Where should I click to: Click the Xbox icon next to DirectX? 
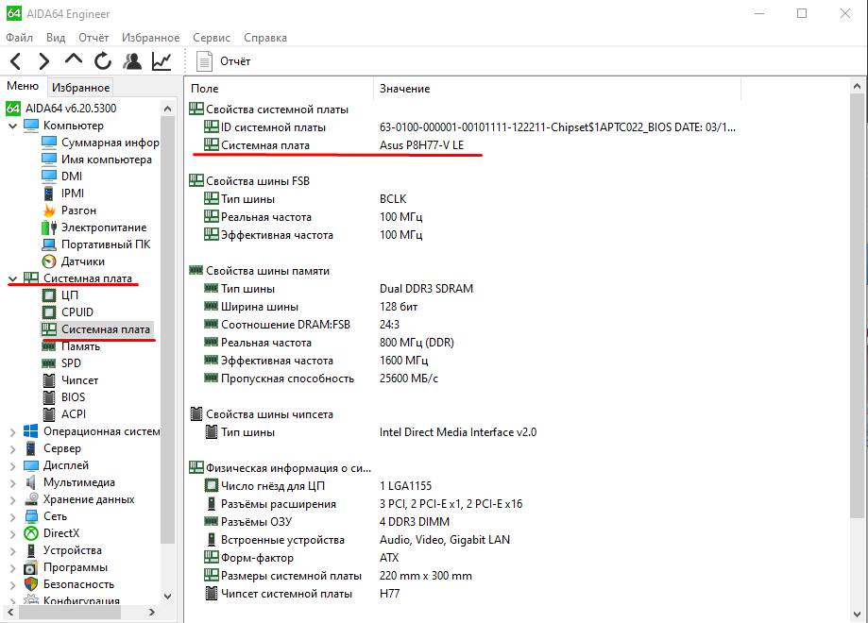click(31, 533)
